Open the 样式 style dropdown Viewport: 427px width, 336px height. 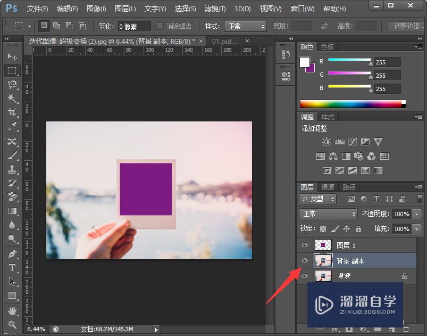coord(245,26)
